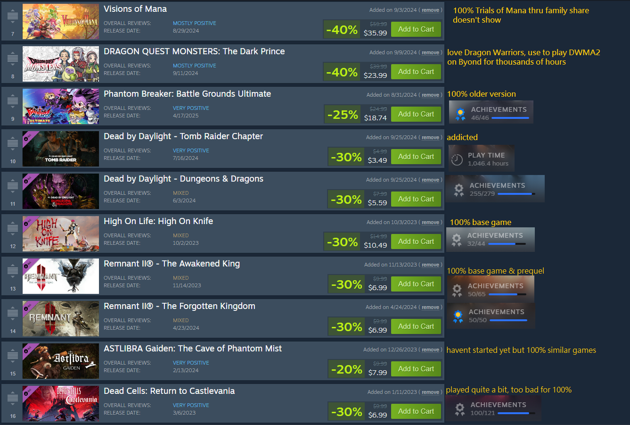Image resolution: width=630 pixels, height=425 pixels.
Task: Click the -40% discount on Dragon Quest Monsters
Action: (x=342, y=72)
